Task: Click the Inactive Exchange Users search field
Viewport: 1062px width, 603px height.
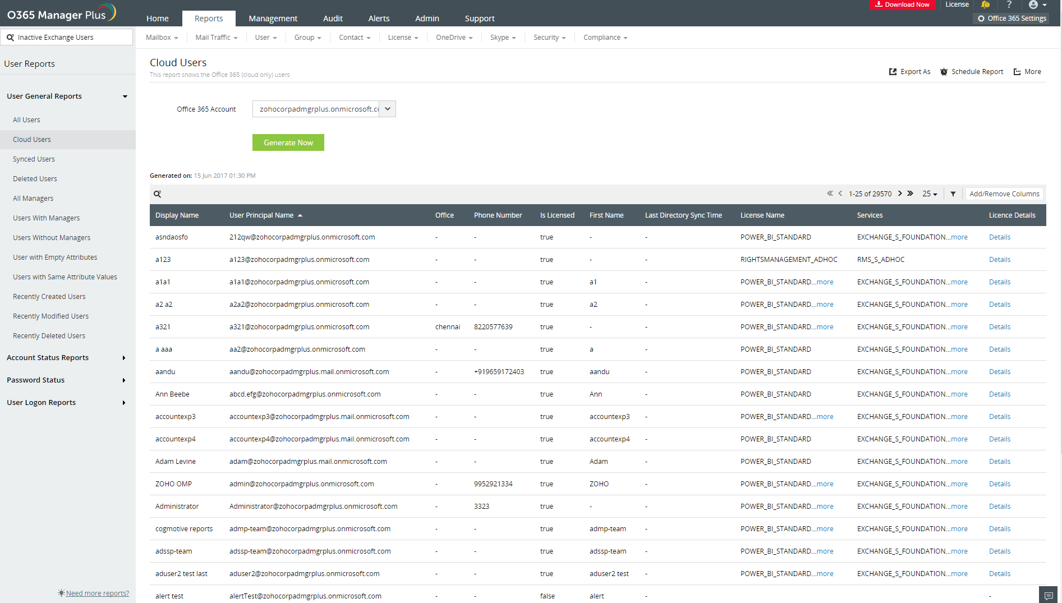Action: click(67, 38)
